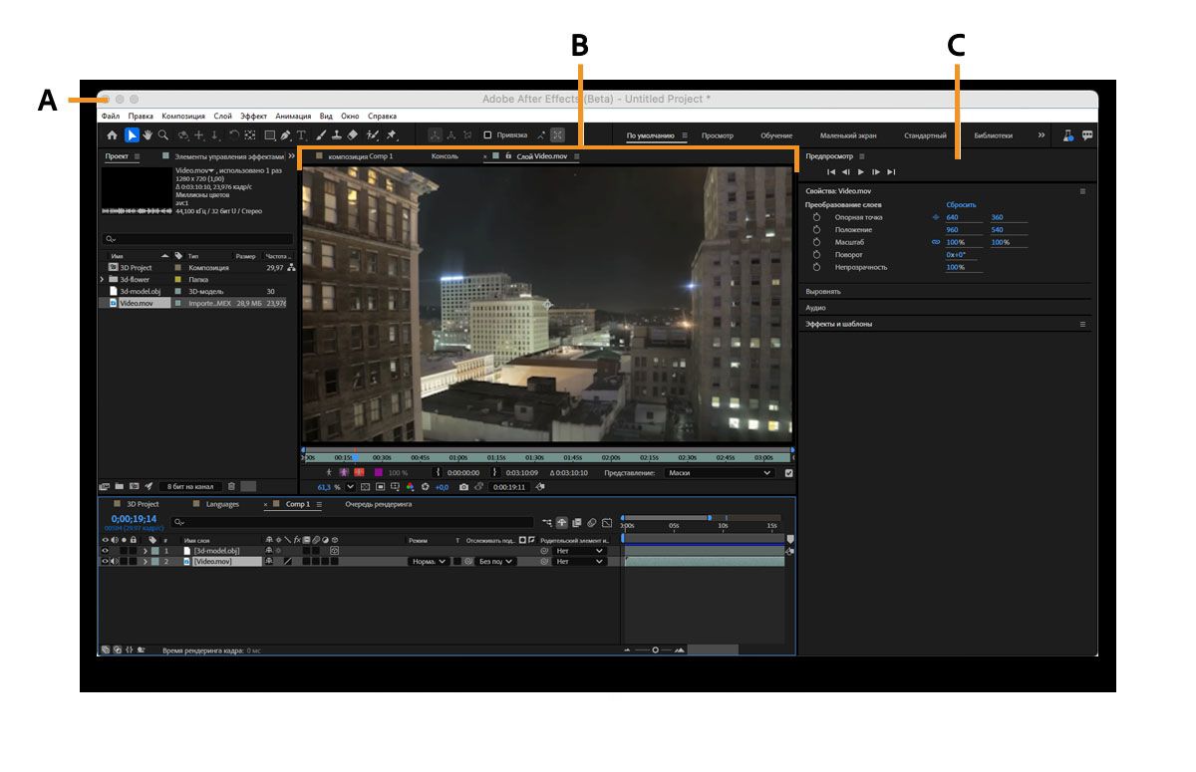Select the Brush tool
This screenshot has height=772, width=1196.
321,135
